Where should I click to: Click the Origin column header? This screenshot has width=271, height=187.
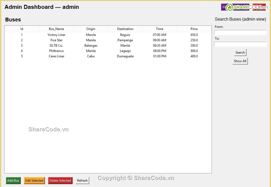[91, 29]
